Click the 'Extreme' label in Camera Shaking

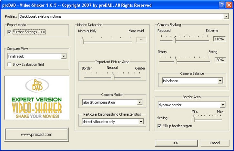(x=212, y=31)
